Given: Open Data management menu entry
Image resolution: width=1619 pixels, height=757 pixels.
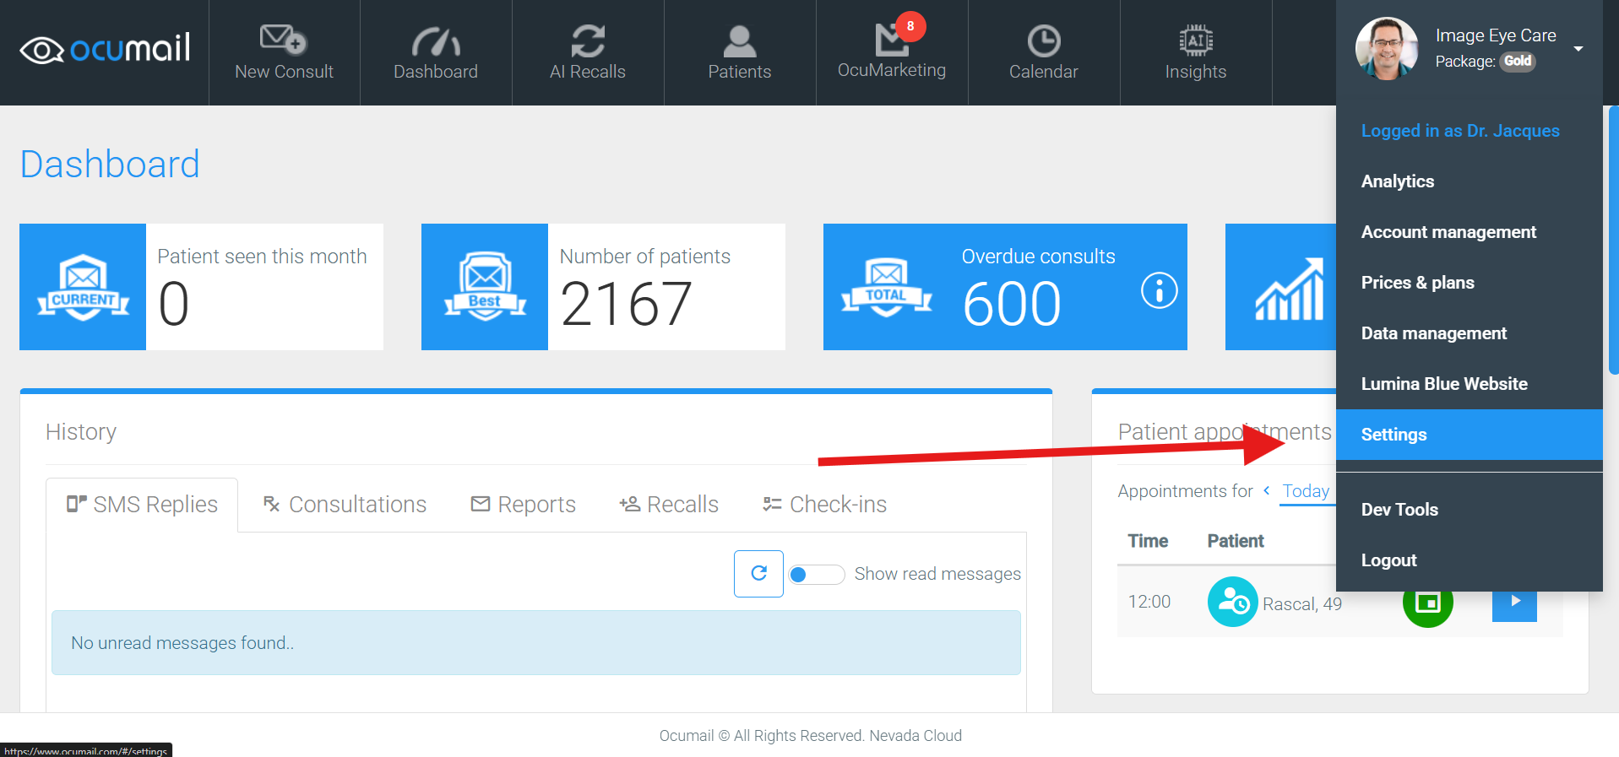Looking at the screenshot, I should tap(1470, 333).
